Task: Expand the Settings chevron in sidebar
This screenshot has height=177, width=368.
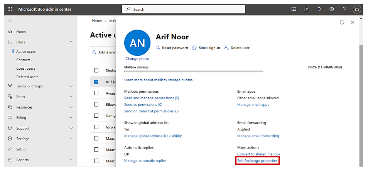Action: point(71,139)
